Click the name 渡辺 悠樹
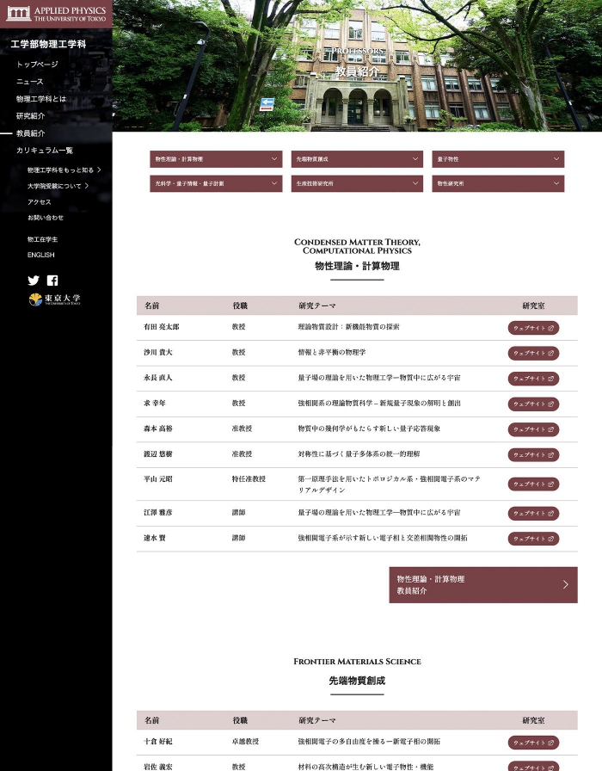 tap(157, 453)
